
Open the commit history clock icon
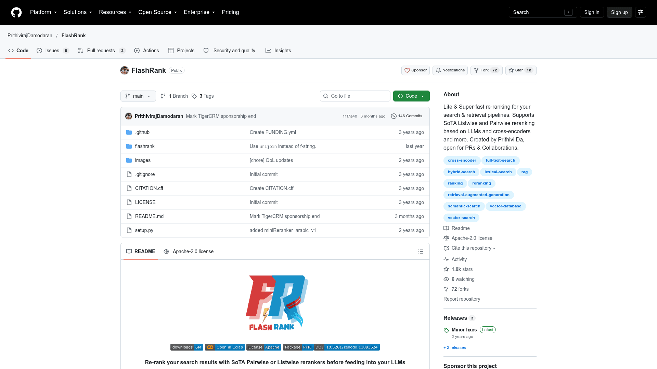tap(394, 116)
